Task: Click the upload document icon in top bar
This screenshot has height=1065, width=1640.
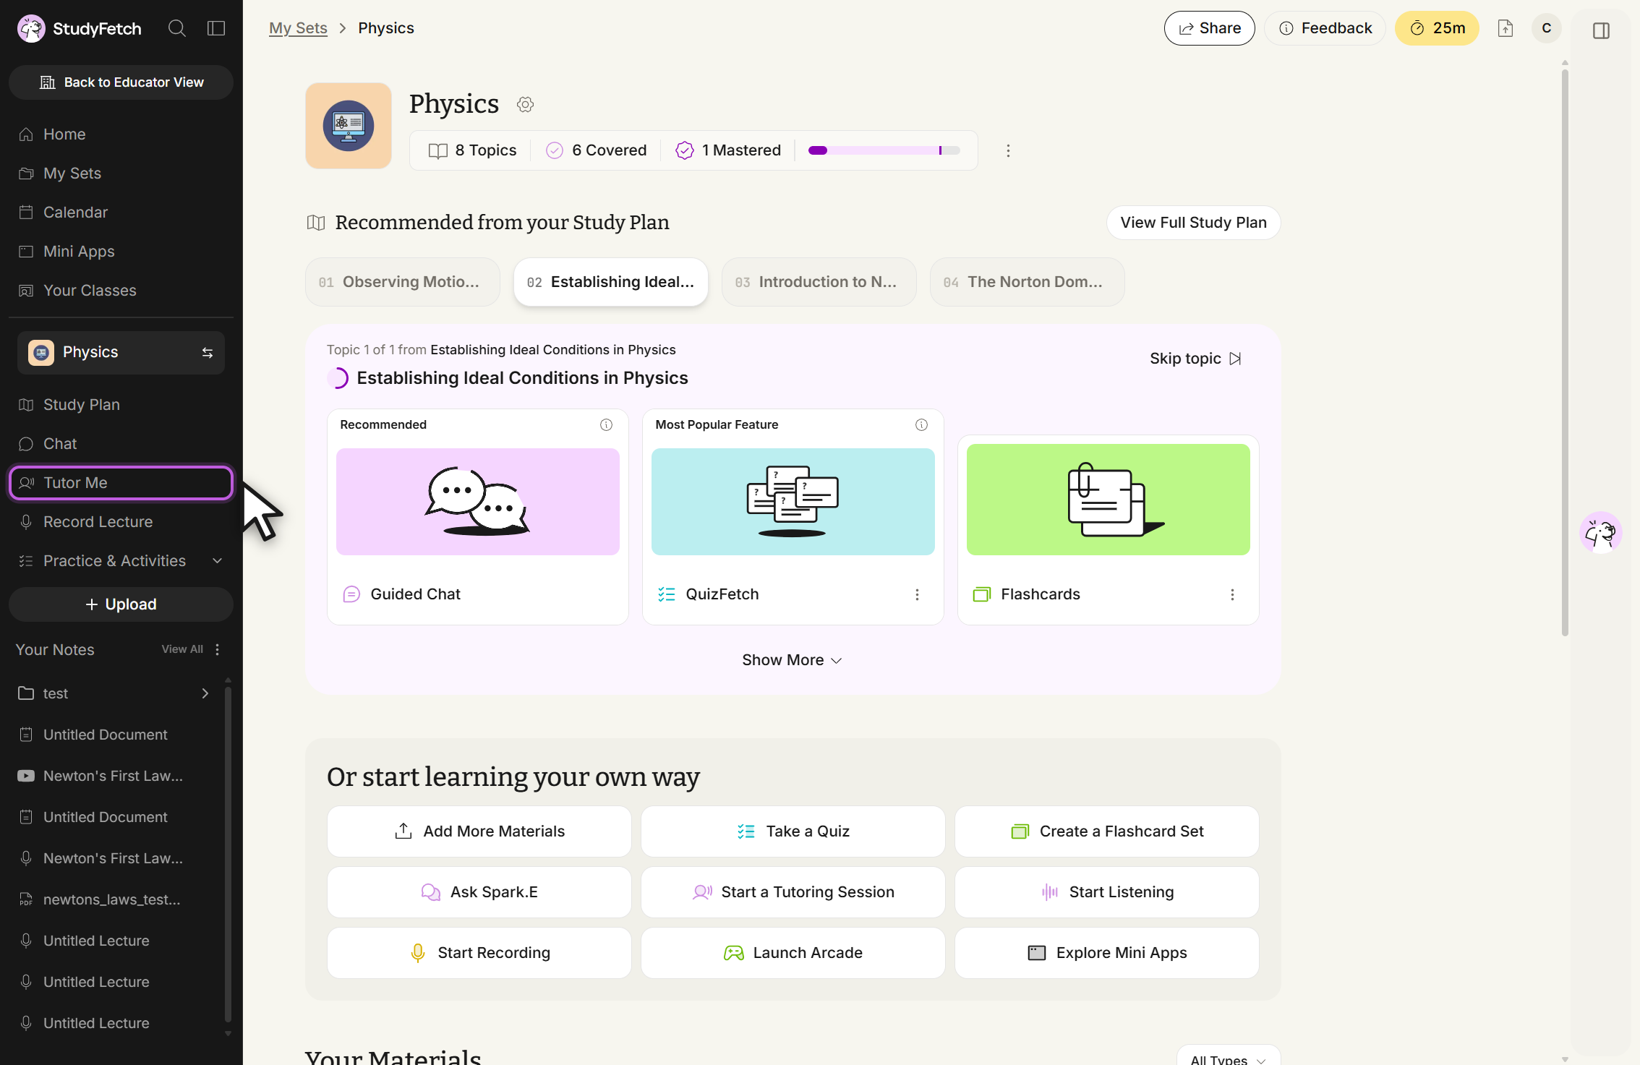Action: [x=1506, y=28]
